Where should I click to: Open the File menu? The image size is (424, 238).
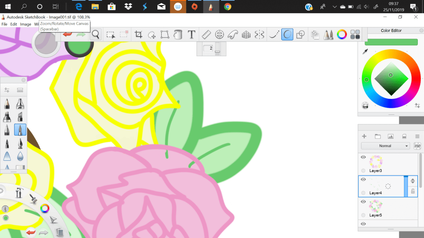4,24
